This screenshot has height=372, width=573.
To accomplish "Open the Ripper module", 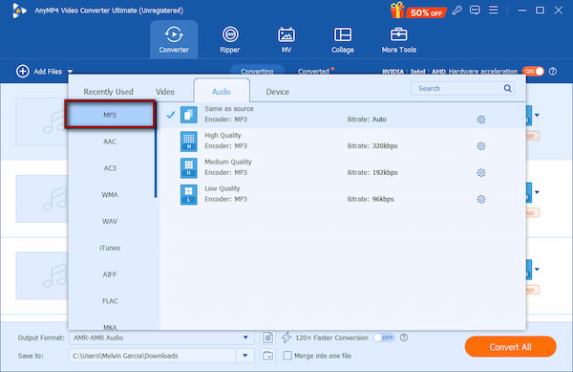I will point(230,39).
